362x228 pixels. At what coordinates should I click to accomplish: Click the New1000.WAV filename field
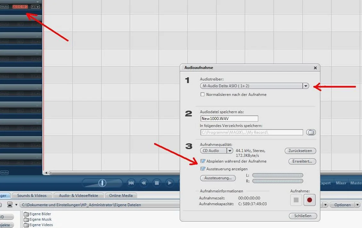[229, 119]
